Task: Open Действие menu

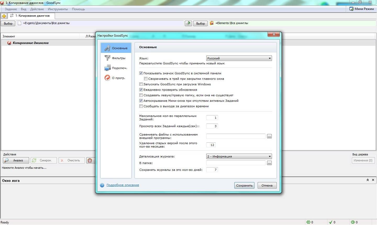Action: coord(37,9)
